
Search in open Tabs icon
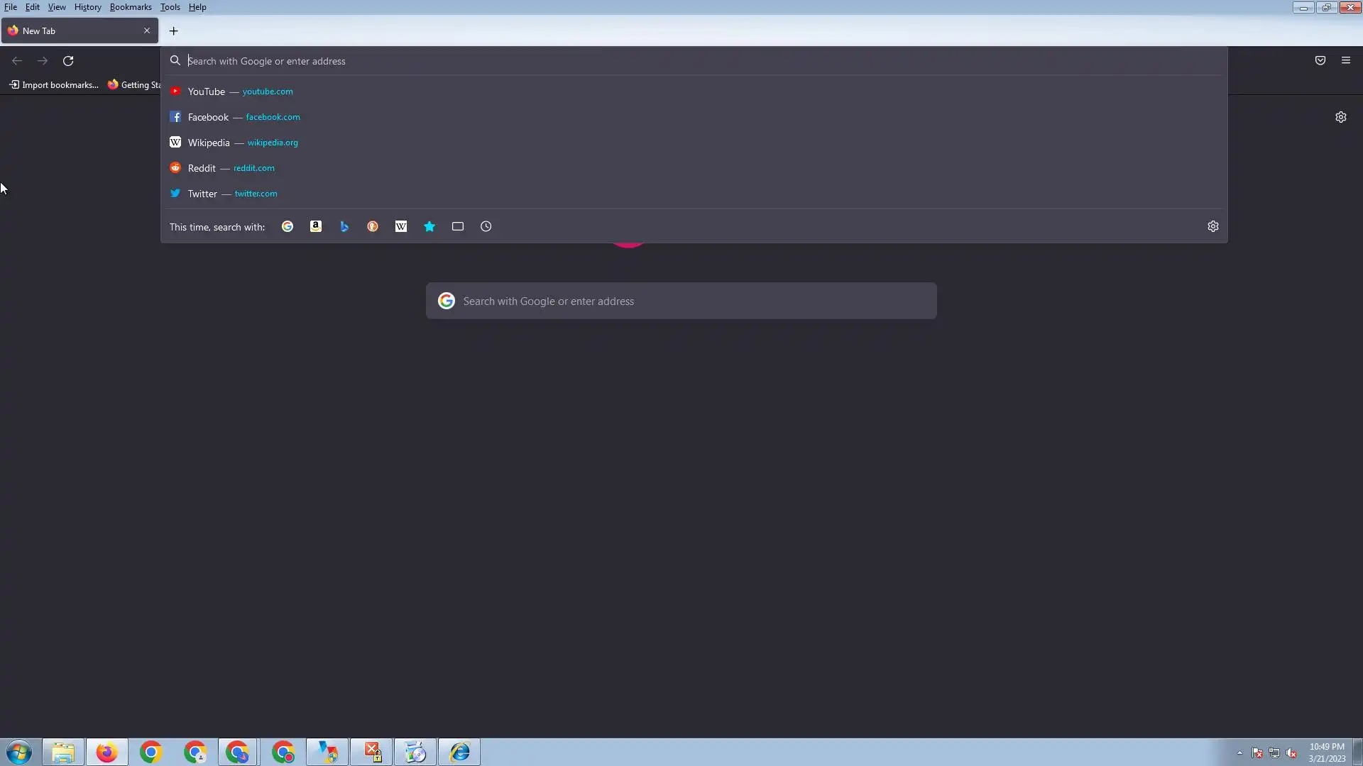[458, 226]
